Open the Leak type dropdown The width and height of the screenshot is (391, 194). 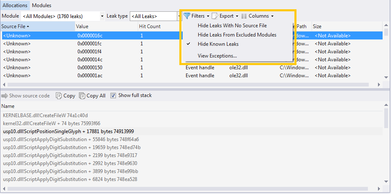179,16
